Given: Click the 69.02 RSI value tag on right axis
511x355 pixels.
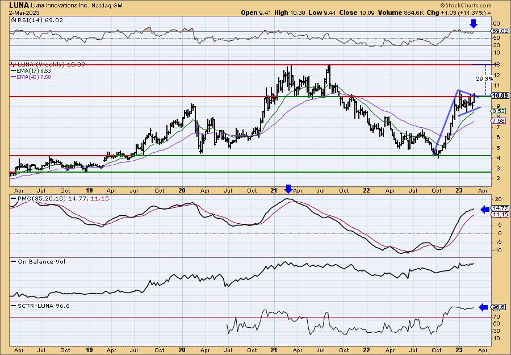Looking at the screenshot, I should [500, 31].
